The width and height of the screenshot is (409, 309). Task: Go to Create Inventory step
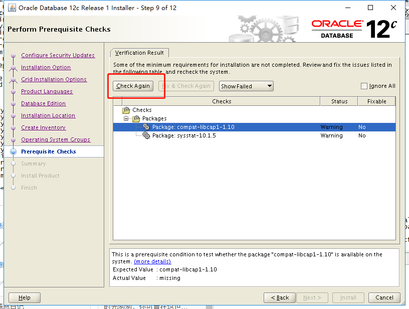tap(43, 127)
